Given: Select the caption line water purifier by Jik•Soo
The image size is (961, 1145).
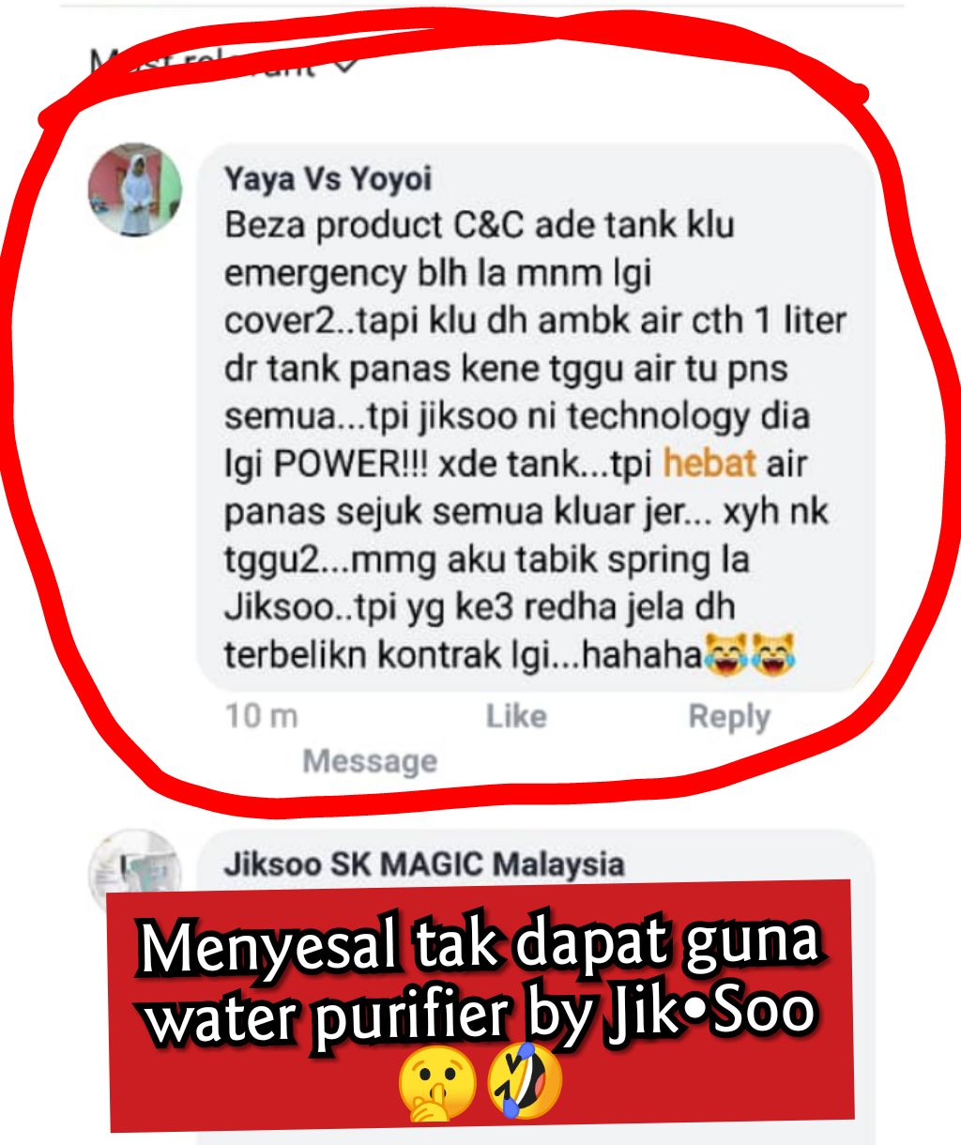Looking at the screenshot, I should click(480, 1015).
